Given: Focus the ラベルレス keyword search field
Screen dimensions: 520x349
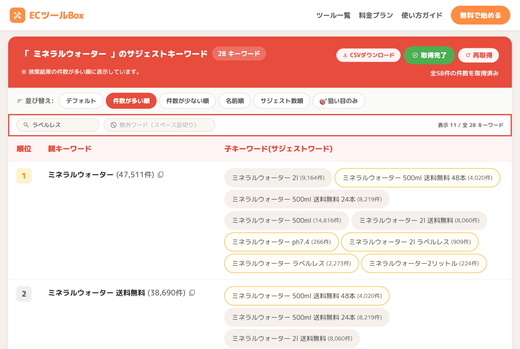Looking at the screenshot, I should pos(58,125).
